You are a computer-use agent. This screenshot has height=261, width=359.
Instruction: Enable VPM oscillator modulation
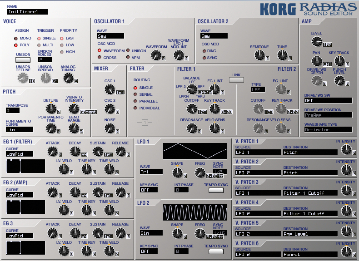(128, 57)
